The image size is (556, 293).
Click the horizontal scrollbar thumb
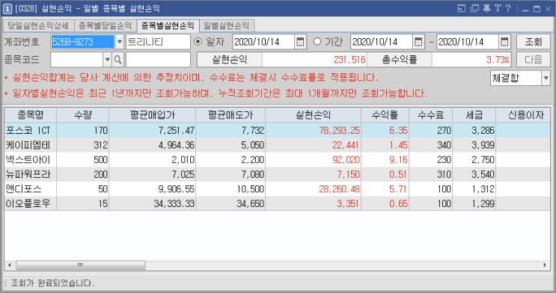click(81, 265)
